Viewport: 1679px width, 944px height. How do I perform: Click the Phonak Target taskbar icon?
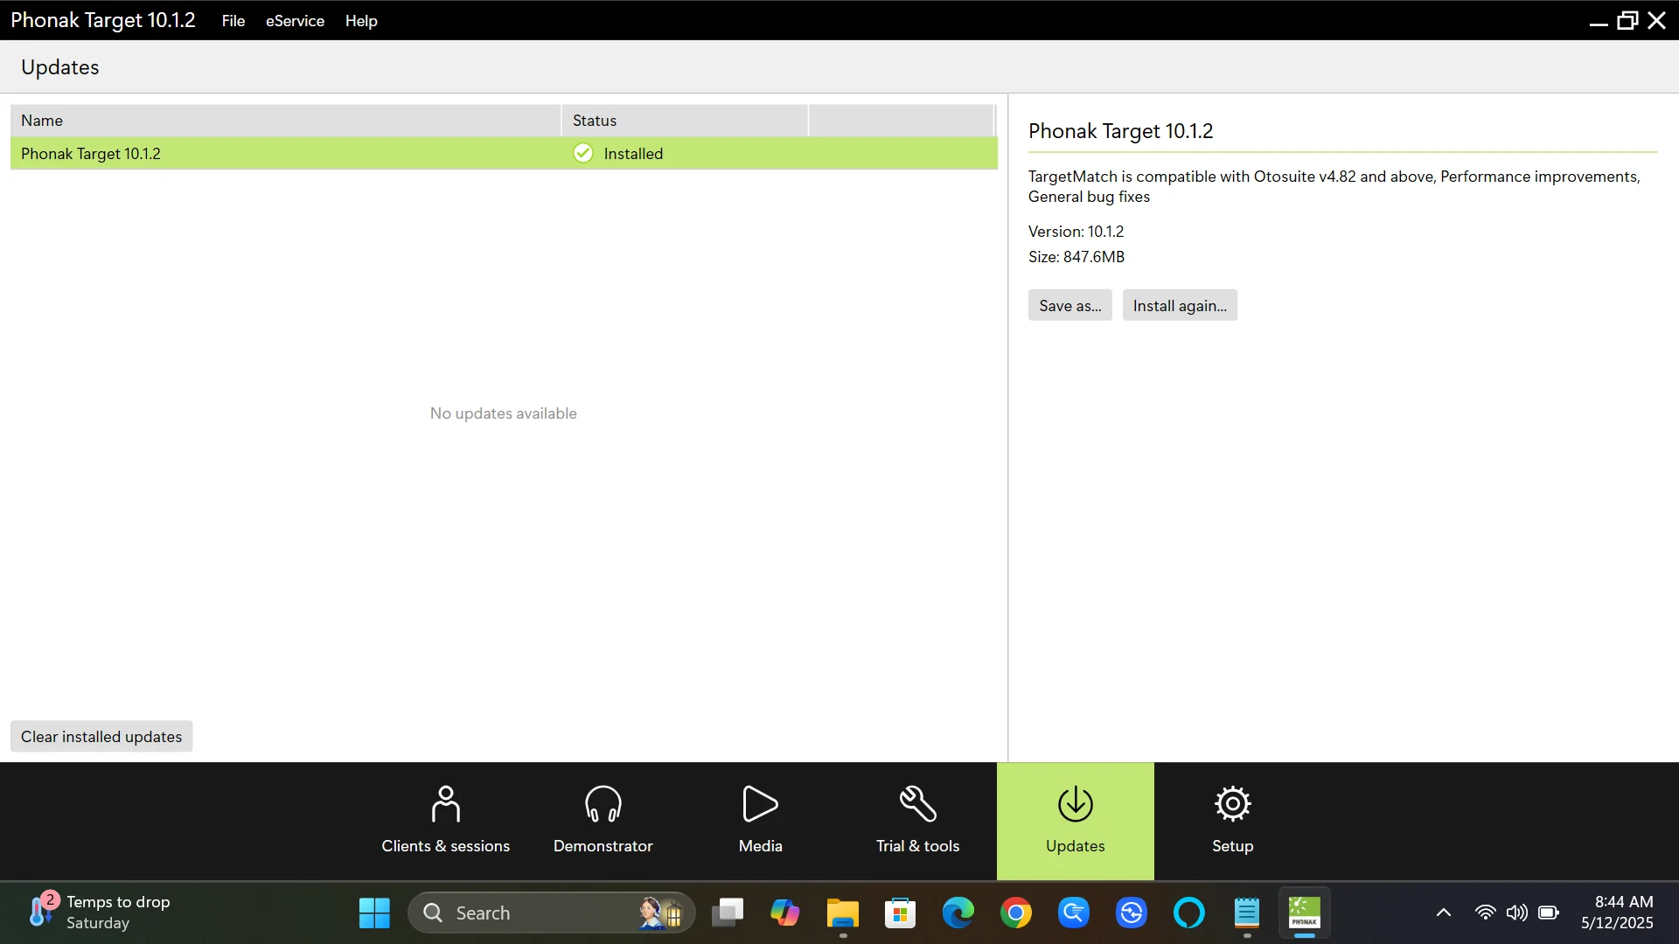tap(1304, 913)
